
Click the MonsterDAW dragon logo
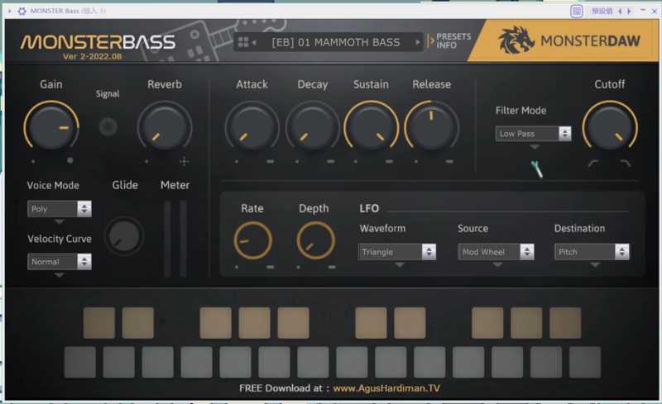click(516, 41)
